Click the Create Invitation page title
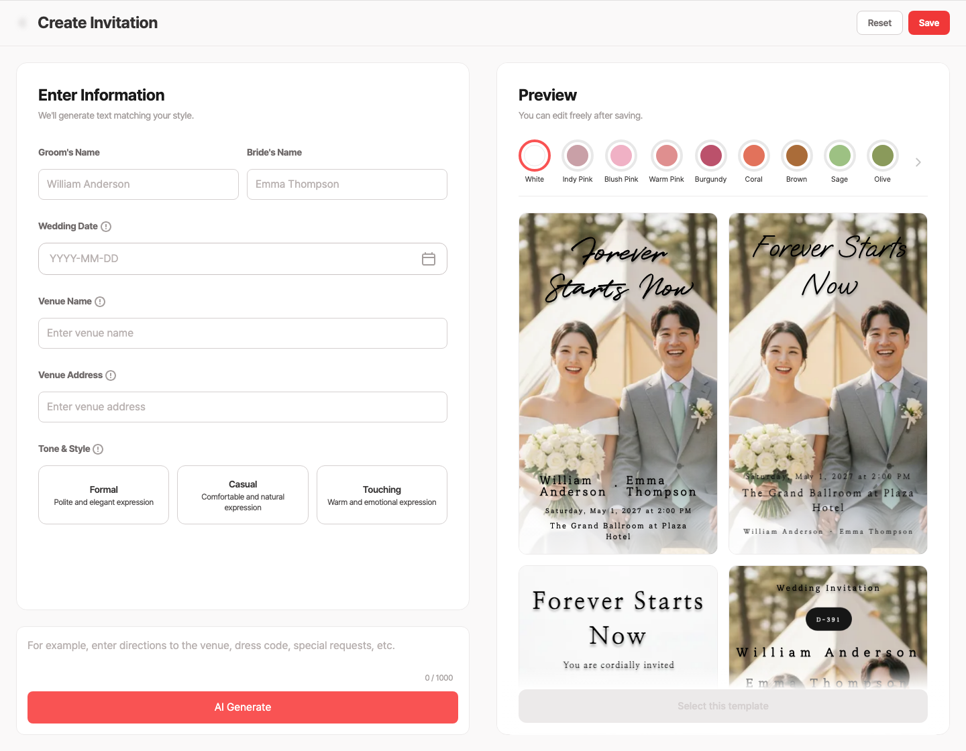 coord(98,23)
